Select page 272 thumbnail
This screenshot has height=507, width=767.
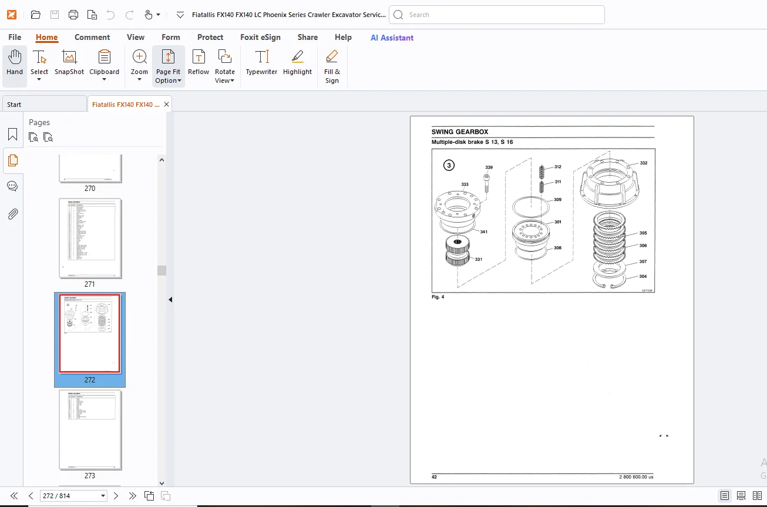click(90, 334)
